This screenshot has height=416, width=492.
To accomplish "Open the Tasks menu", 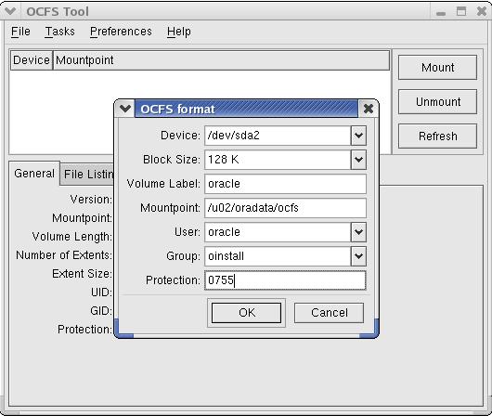I will (x=59, y=32).
